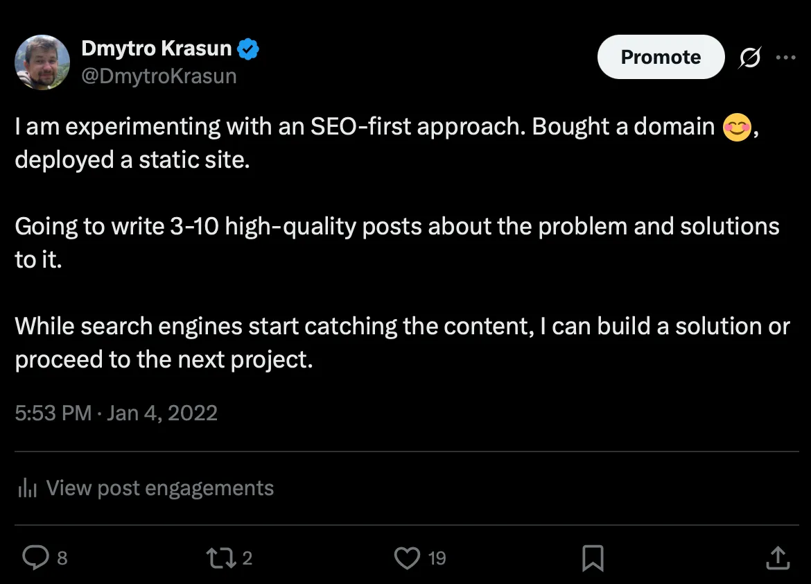811x584 pixels.
Task: Expand post actions with the ellipsis
Action: click(786, 57)
